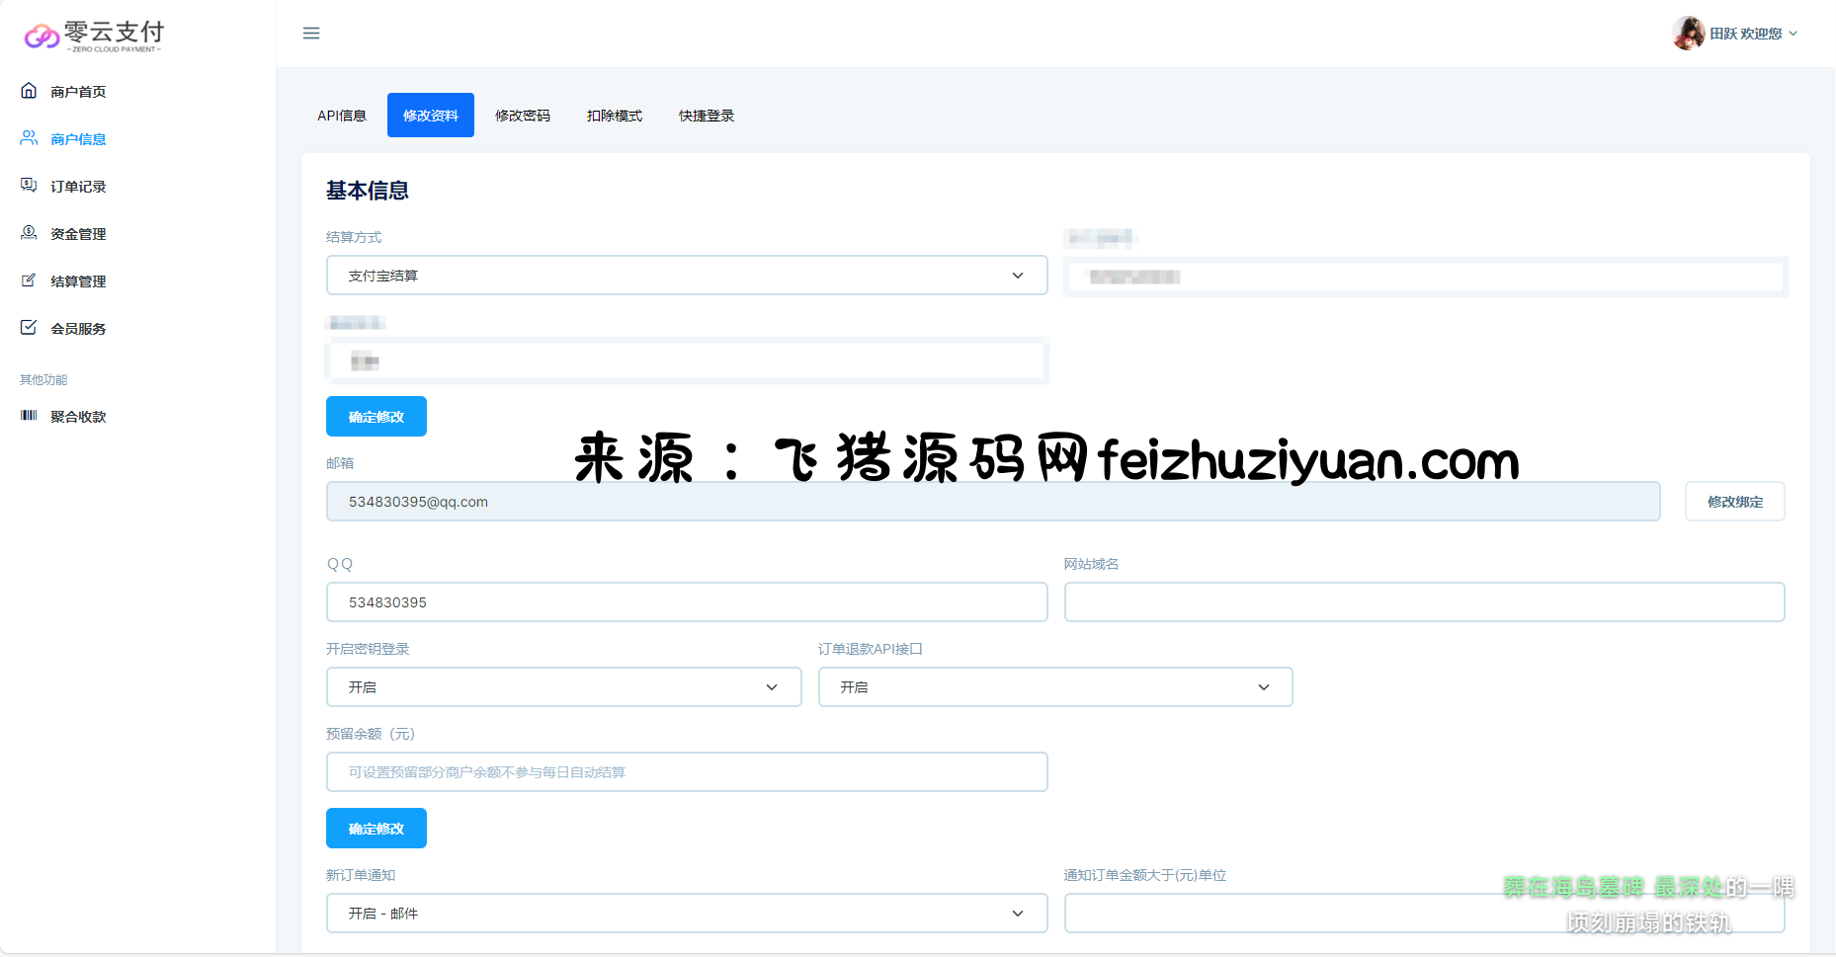This screenshot has width=1836, height=957.
Task: Switch to the API信息 tab
Action: click(342, 116)
